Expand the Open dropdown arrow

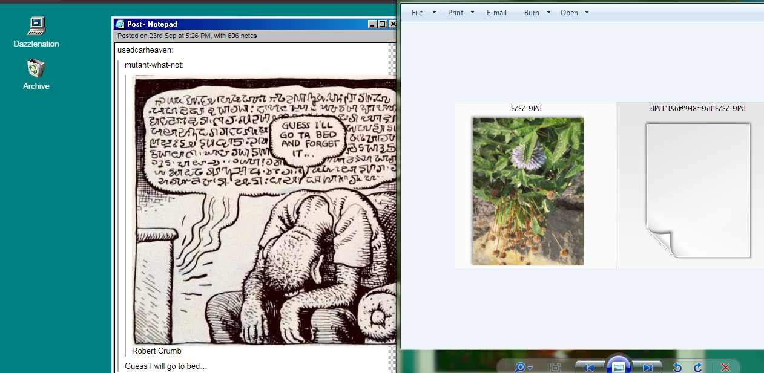(587, 13)
